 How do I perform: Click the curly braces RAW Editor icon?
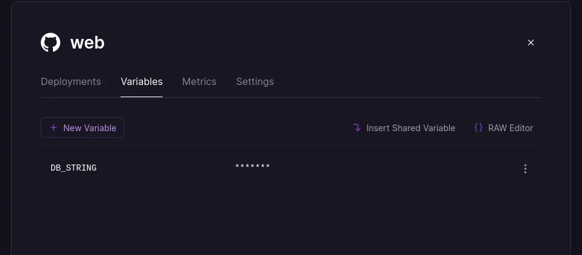pos(479,127)
